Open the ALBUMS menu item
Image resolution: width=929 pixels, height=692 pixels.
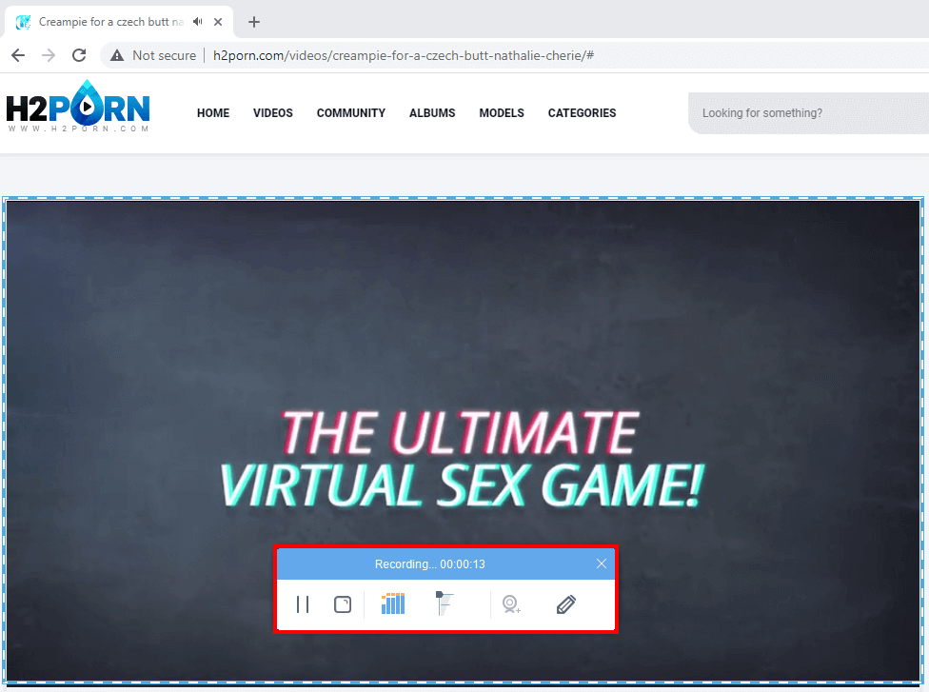pyautogui.click(x=432, y=112)
